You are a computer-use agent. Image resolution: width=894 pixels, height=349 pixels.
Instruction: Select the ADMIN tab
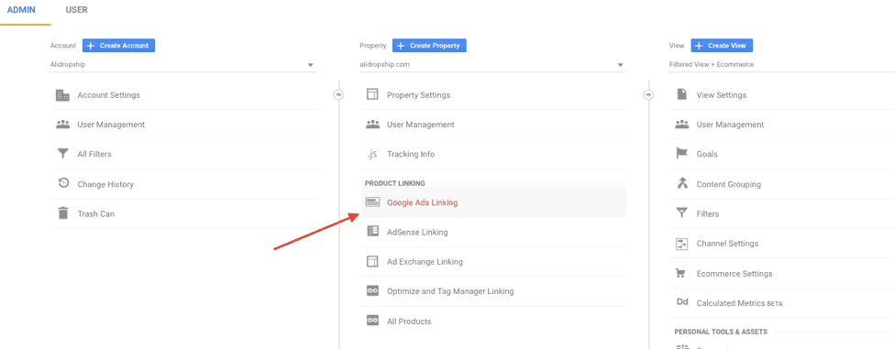pyautogui.click(x=22, y=10)
